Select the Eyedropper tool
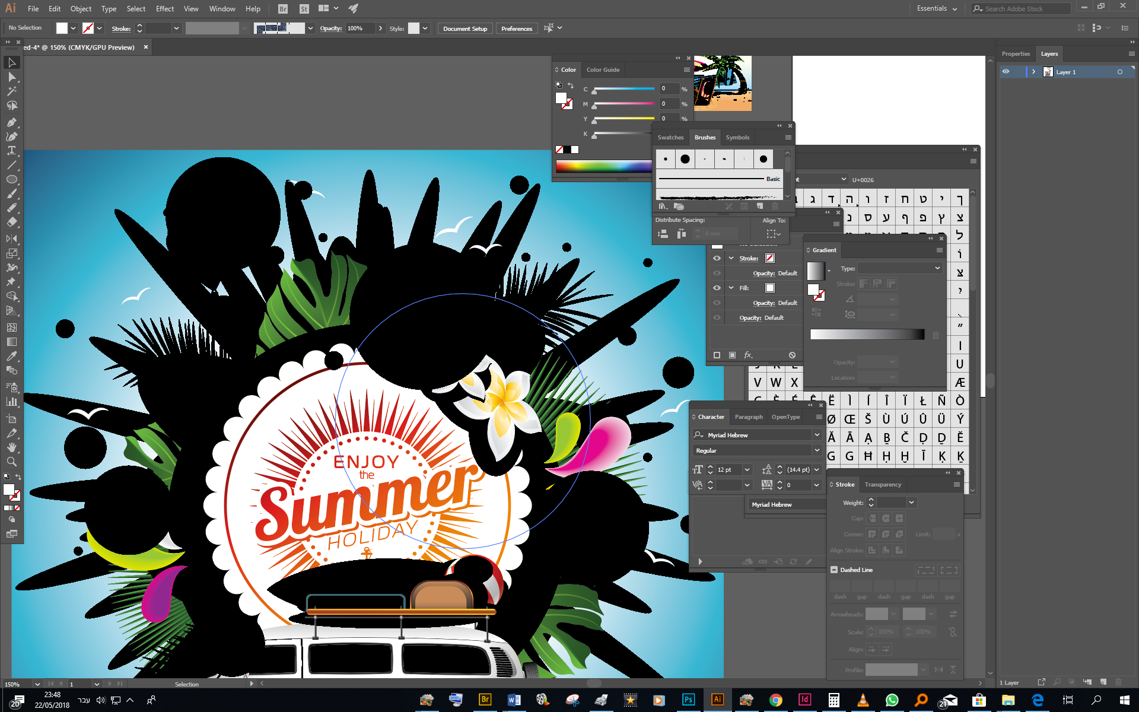Viewport: 1139px width, 712px height. coord(11,356)
